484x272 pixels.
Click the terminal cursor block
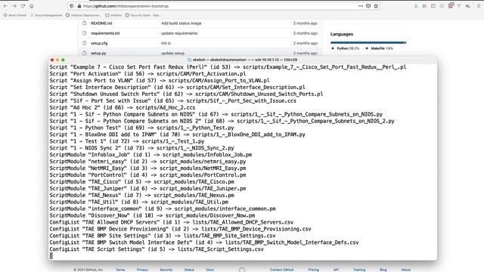pos(51,255)
